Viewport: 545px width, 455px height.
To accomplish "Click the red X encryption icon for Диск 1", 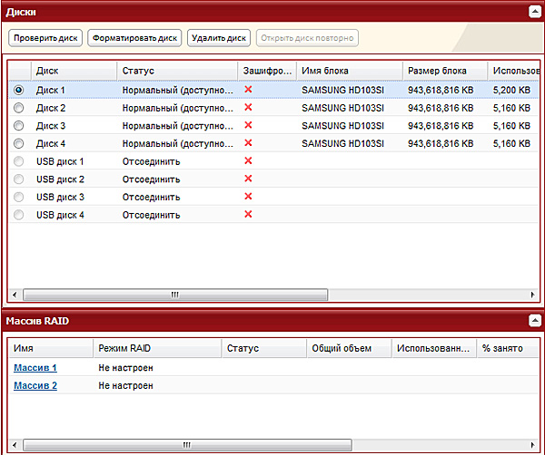I will (248, 90).
